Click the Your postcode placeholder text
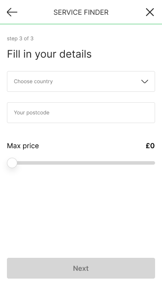Screen dimensions: 162x289 pyautogui.click(x=32, y=113)
